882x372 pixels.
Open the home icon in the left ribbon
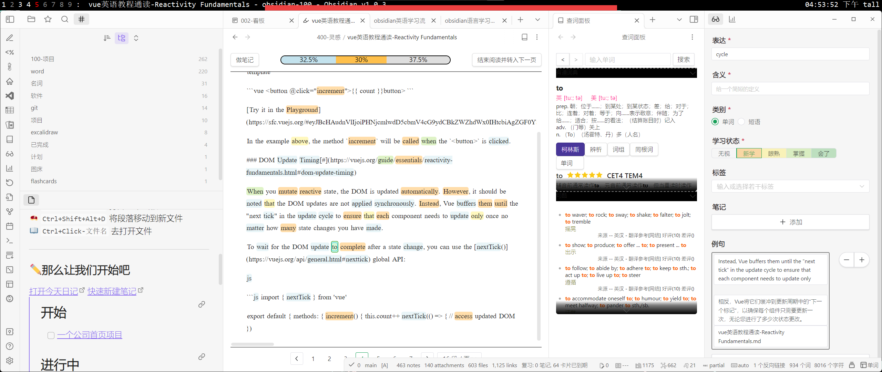(x=10, y=81)
